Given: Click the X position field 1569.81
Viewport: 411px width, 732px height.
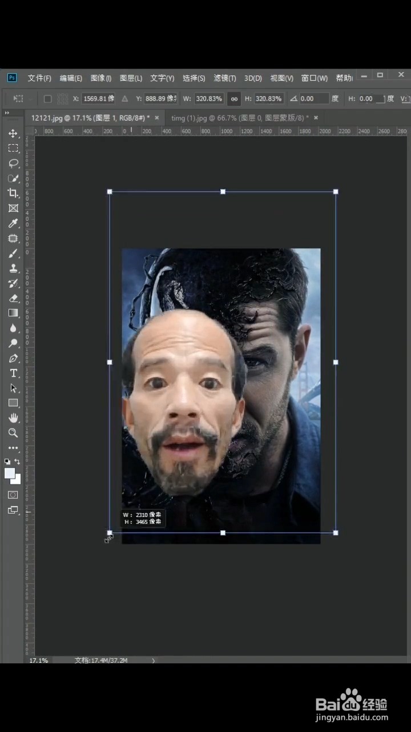Looking at the screenshot, I should (99, 99).
